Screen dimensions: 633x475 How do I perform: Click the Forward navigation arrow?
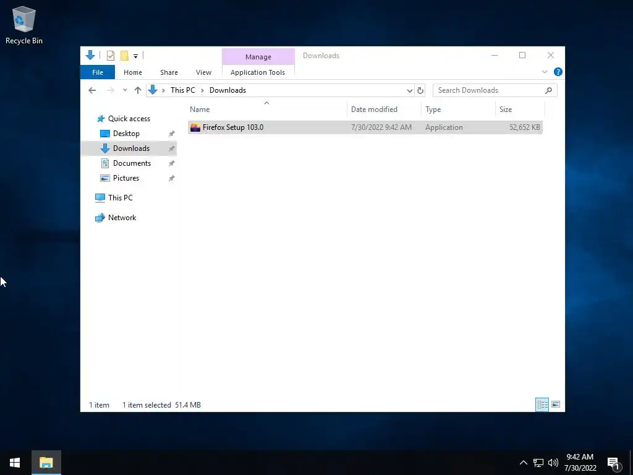[x=110, y=90]
